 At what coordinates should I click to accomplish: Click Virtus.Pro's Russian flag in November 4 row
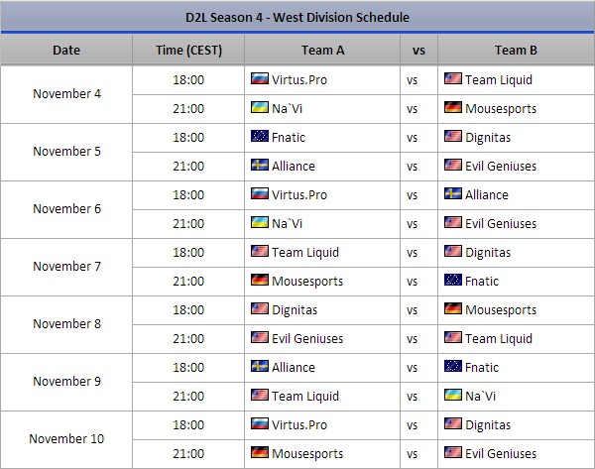point(260,79)
